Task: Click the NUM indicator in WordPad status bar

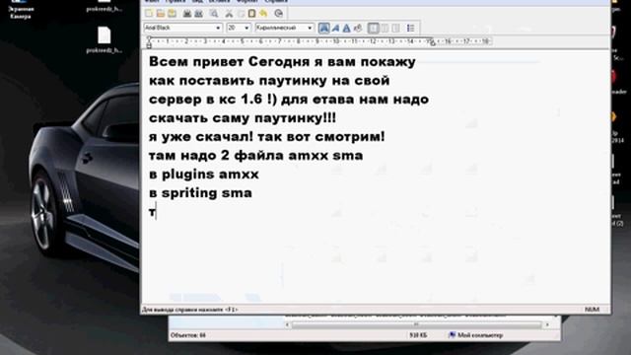Action: coord(592,309)
